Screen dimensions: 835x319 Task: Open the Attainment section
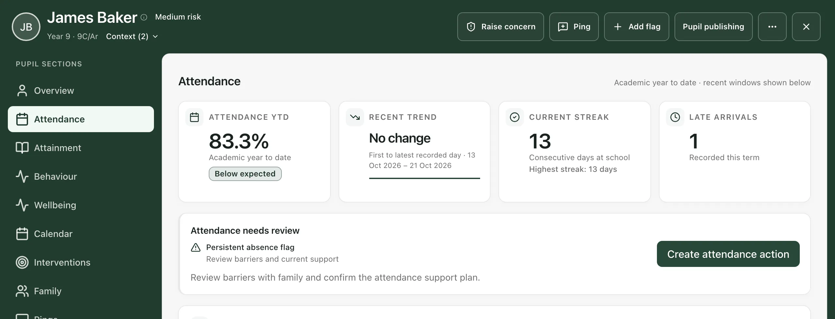[81, 148]
